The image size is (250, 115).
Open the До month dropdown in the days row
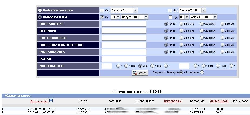tap(203, 17)
